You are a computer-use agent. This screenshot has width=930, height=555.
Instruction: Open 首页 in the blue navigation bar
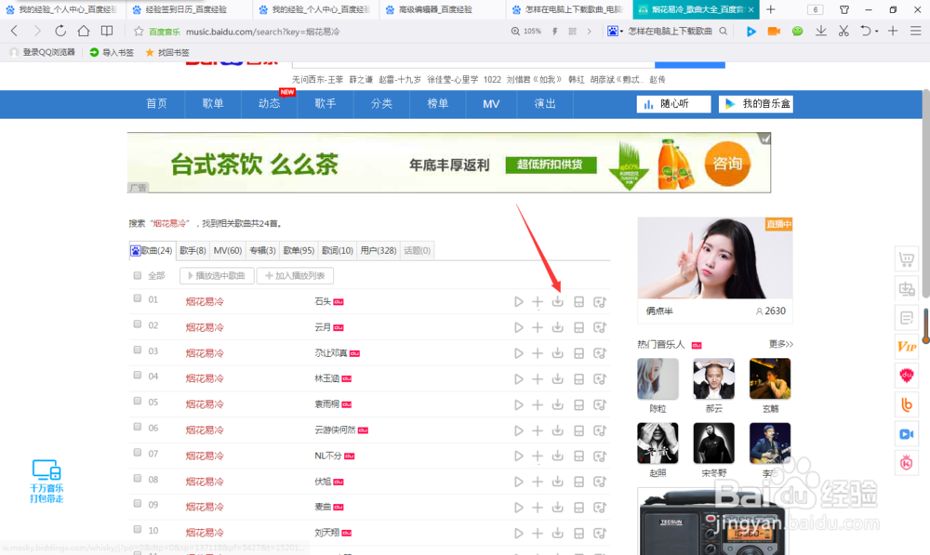tap(156, 104)
